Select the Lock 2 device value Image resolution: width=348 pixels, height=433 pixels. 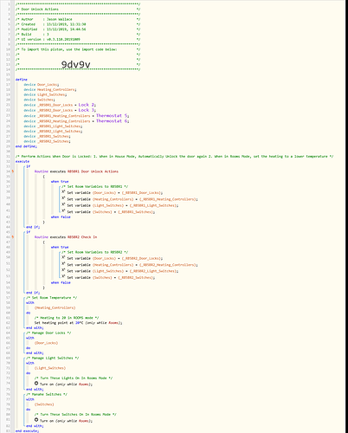87,105
